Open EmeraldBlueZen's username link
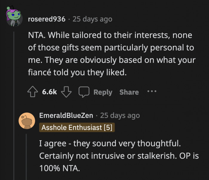The image size is (209, 180). click(x=66, y=115)
